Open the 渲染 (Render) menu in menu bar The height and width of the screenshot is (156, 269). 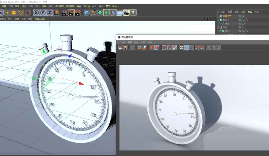(44, 6)
